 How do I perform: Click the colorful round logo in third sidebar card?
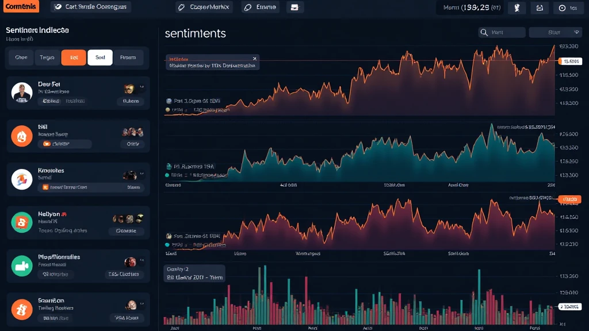click(22, 179)
